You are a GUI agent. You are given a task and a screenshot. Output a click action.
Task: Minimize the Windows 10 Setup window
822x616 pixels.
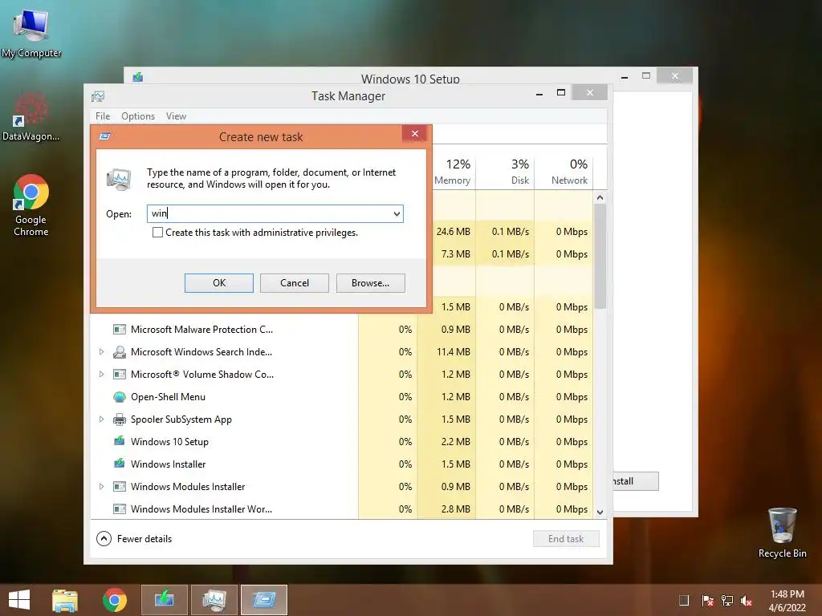(x=625, y=76)
